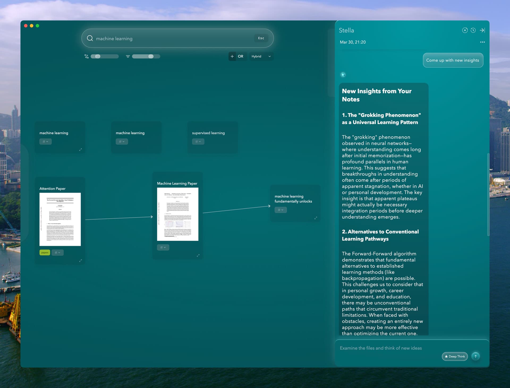The image size is (510, 388).
Task: Expand the Machine Learning Paper card
Action: [198, 255]
